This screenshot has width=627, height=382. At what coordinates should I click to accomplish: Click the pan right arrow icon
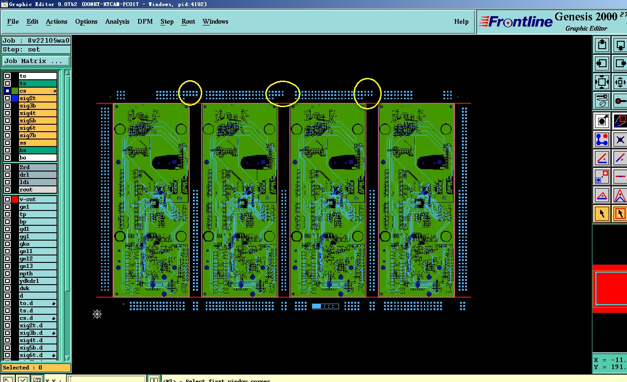[x=620, y=63]
